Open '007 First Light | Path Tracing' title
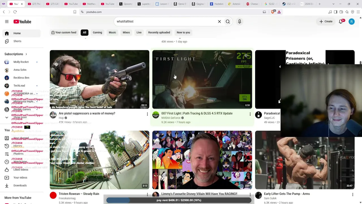 coord(197,113)
